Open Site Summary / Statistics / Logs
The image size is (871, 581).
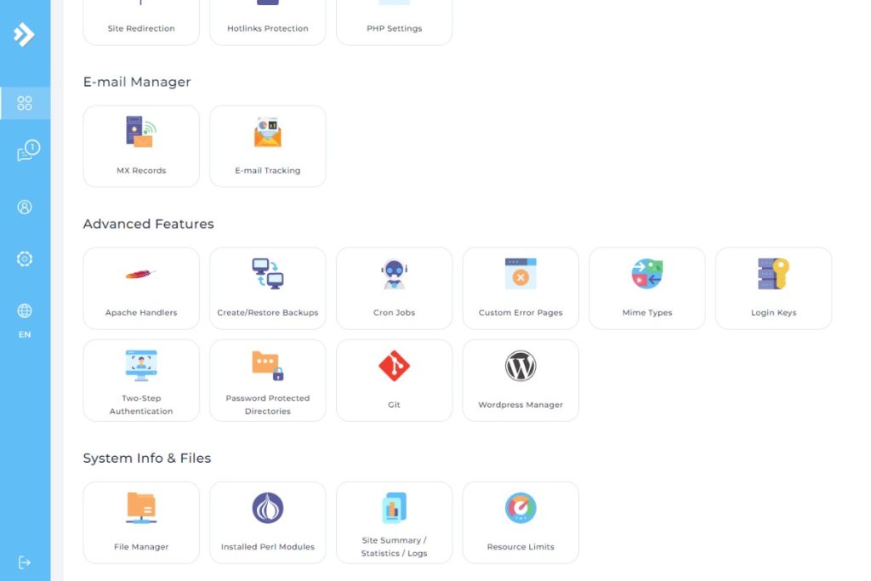(x=394, y=521)
